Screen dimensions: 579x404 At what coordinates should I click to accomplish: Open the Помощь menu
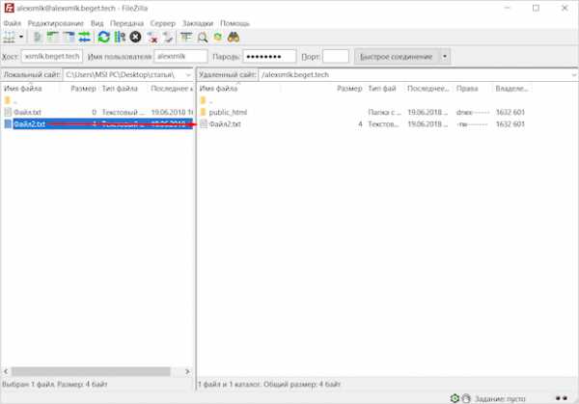point(234,23)
